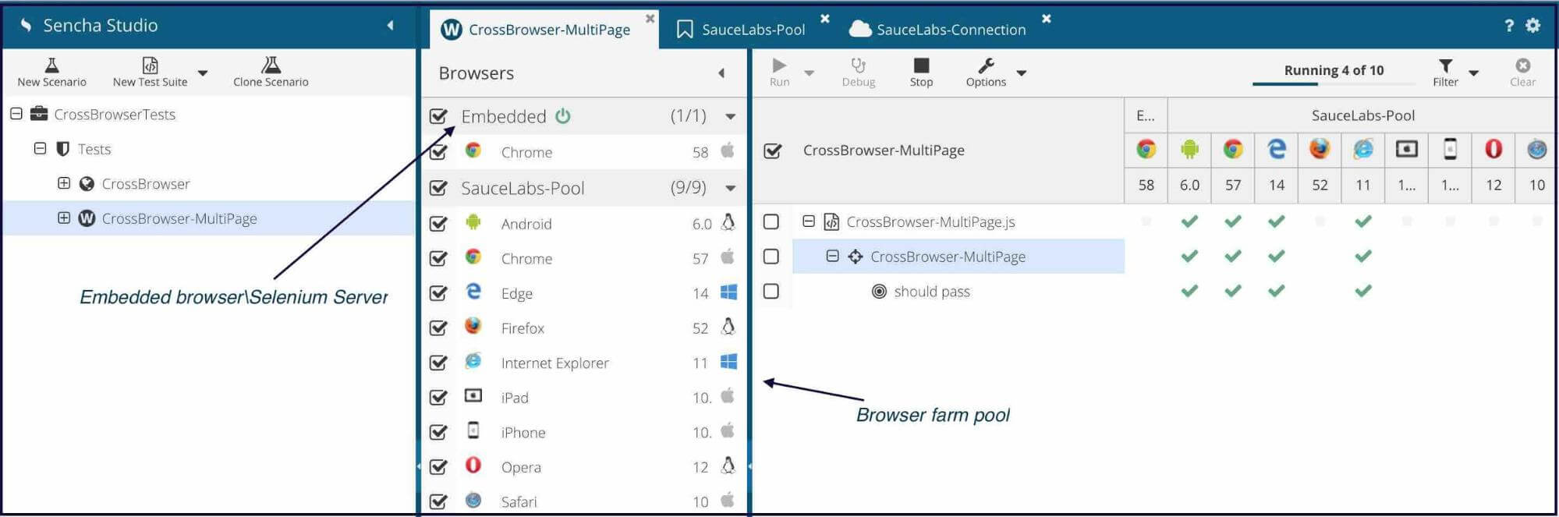Collapse the CrossBrowser-MultiPage suite results node
1559x517 pixels.
[x=832, y=256]
